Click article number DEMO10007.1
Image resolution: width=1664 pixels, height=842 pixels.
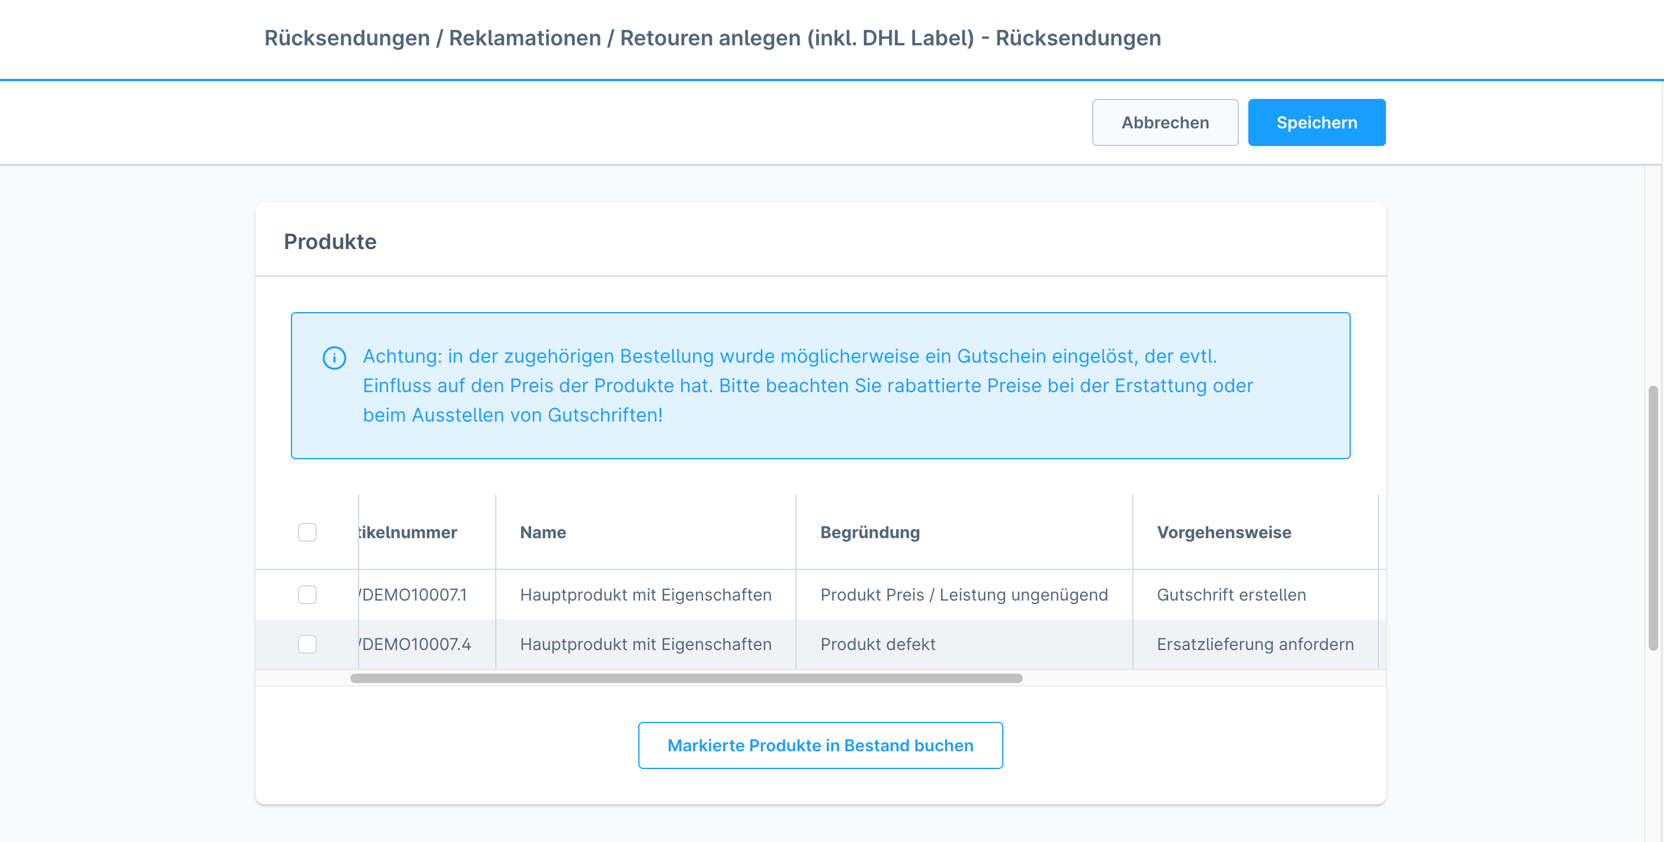click(x=413, y=594)
